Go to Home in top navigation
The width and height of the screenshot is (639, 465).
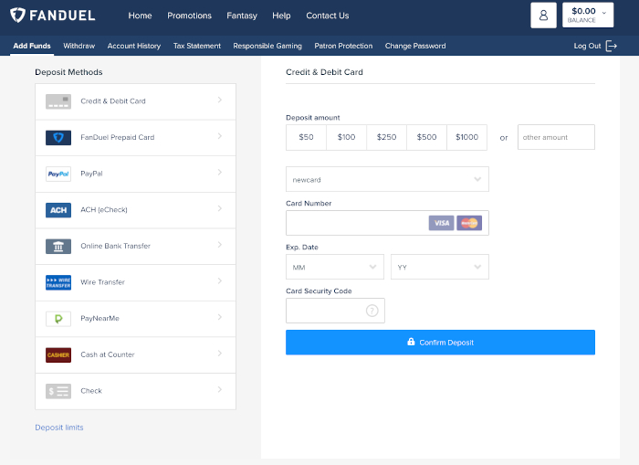pos(140,16)
